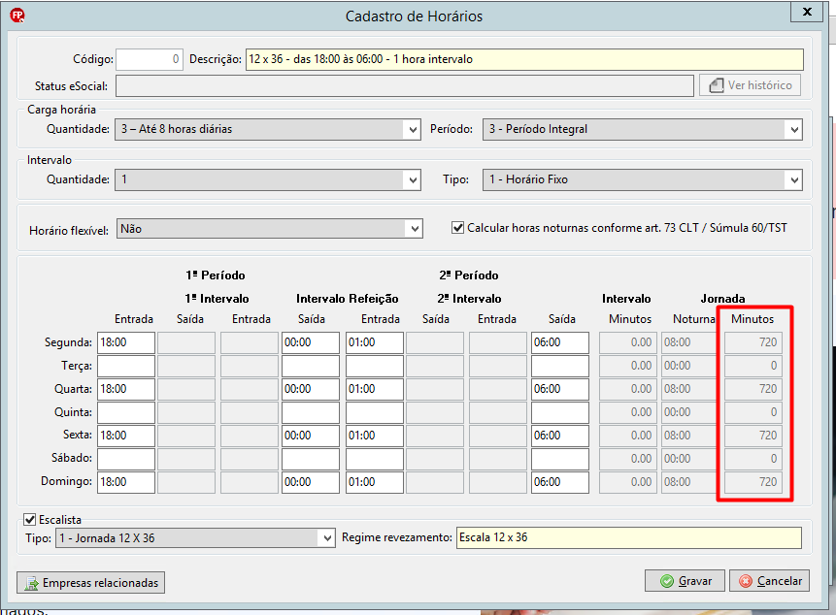Click the Intervalo Refeição column header
The image size is (836, 615).
[347, 299]
